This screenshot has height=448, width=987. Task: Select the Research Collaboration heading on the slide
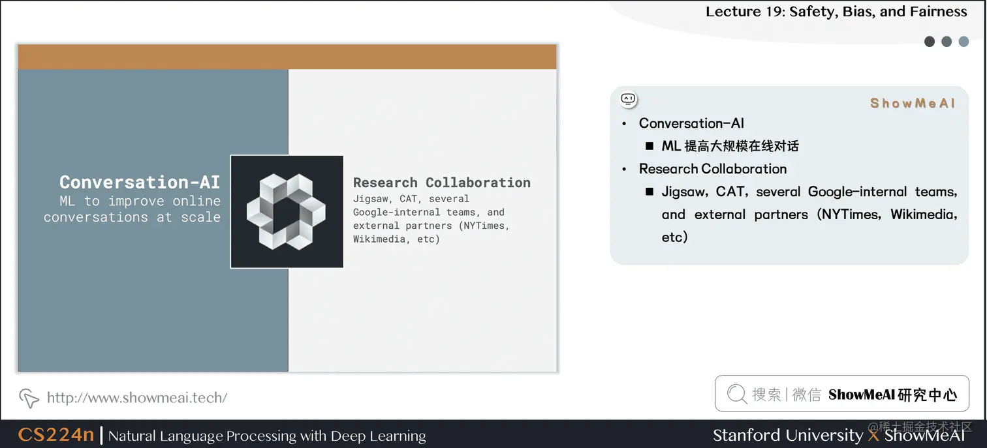442,183
